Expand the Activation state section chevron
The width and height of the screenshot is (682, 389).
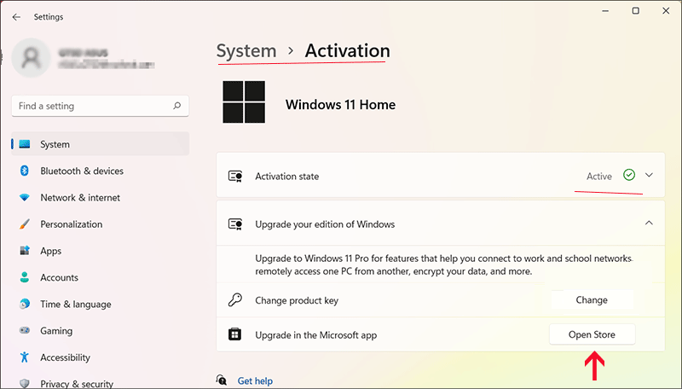(x=649, y=175)
